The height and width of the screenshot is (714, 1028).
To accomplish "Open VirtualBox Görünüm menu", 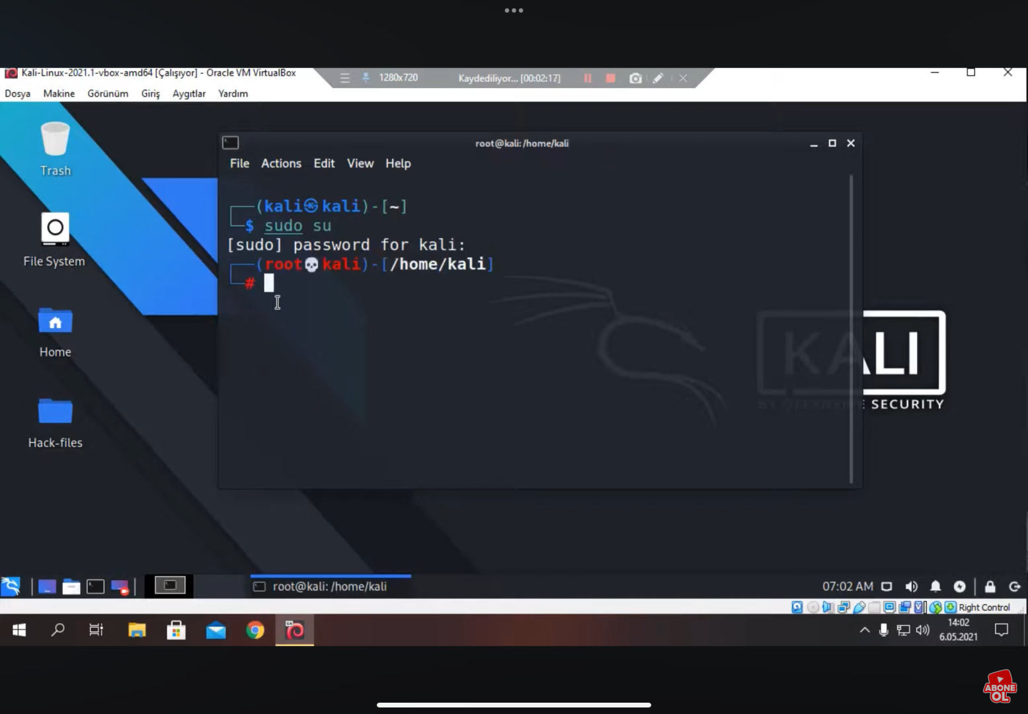I will click(108, 94).
